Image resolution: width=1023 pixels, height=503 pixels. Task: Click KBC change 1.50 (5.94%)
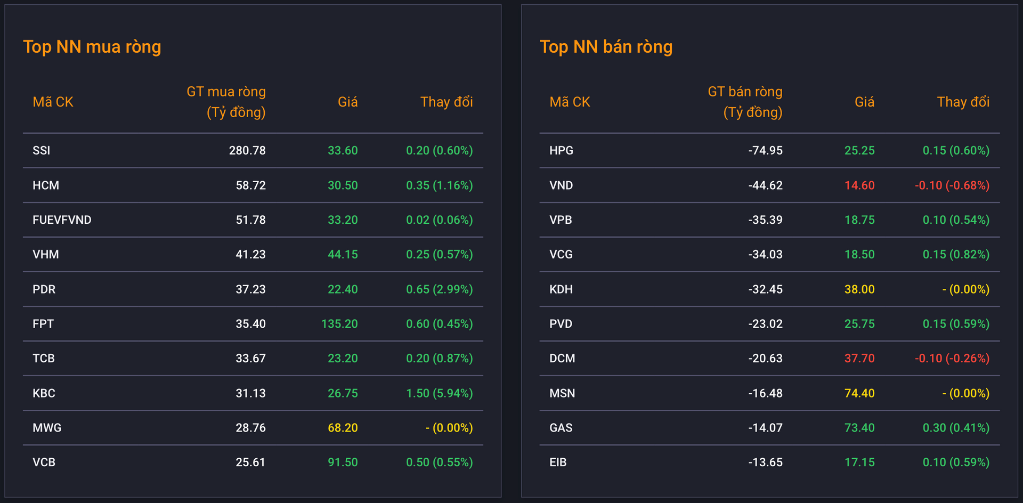[x=440, y=393]
